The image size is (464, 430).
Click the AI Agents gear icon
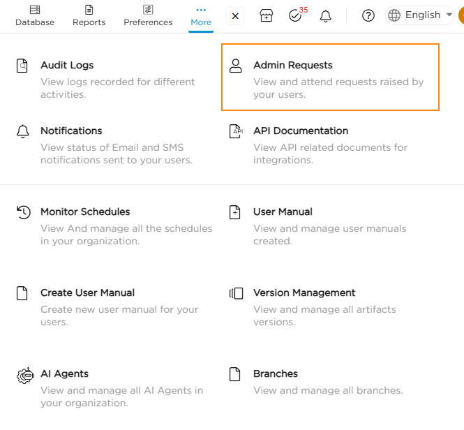point(24,375)
